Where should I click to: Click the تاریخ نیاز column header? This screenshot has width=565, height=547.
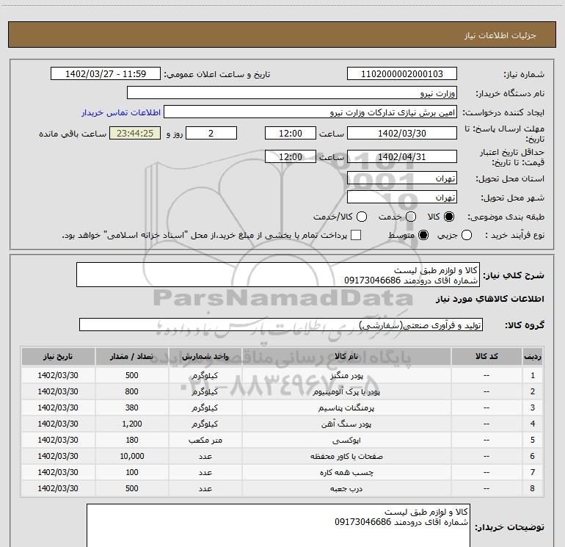[x=58, y=357]
